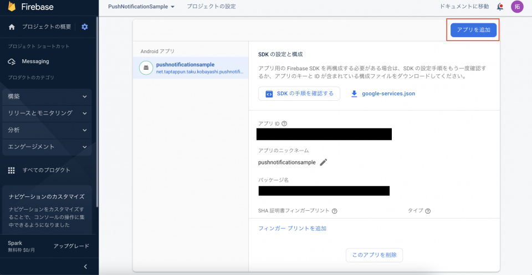Screen dimensions: 532x275
Task: Open すべてのプロダクト
Action: [x=47, y=170]
